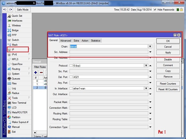The width and height of the screenshot is (186, 139).
Task: Open the Chain dropdown list
Action: click(x=150, y=46)
